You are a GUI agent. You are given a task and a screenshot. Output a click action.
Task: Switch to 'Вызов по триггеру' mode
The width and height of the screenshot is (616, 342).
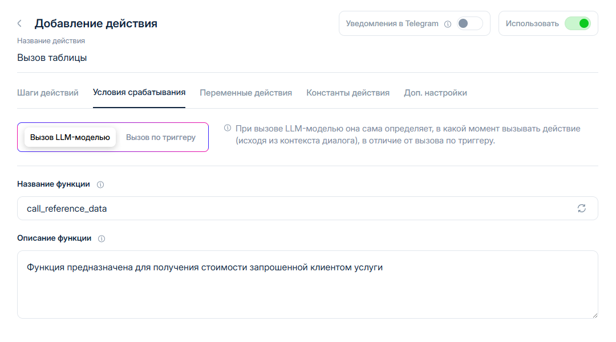(x=161, y=137)
